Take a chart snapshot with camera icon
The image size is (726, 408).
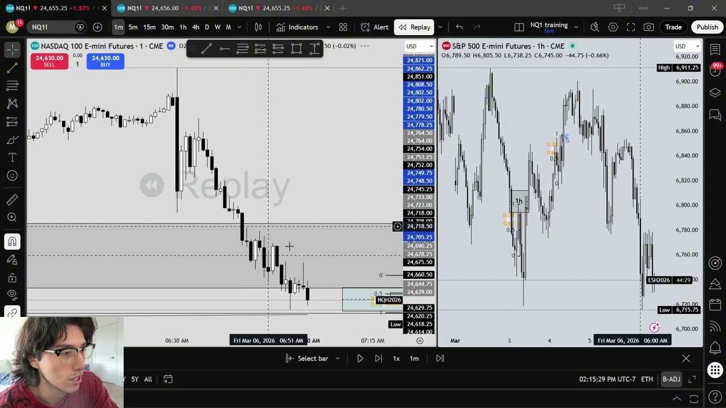(649, 27)
